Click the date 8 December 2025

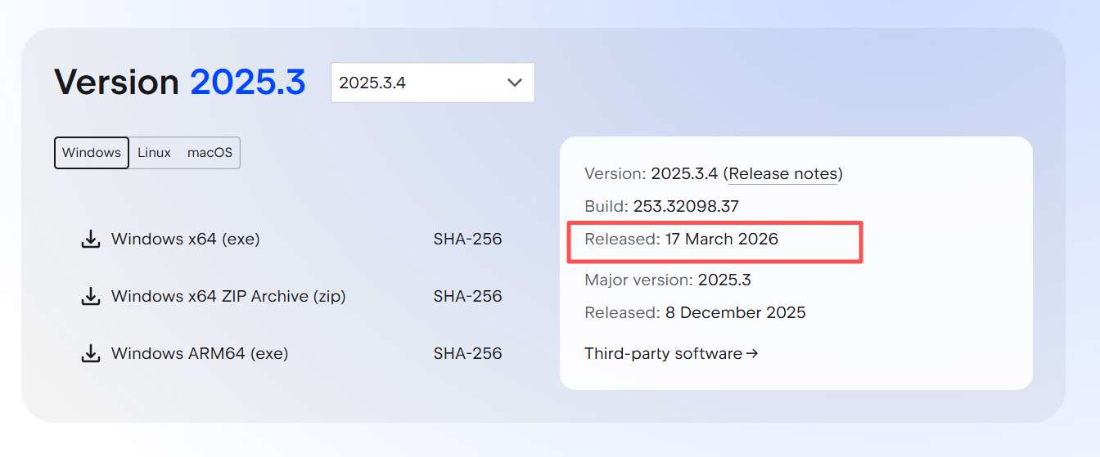point(735,313)
